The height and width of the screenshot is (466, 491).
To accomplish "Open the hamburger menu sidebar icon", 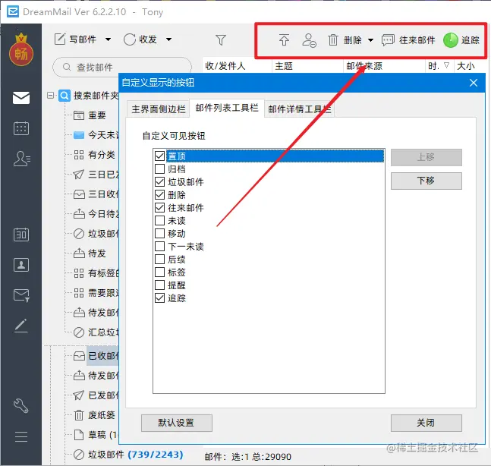I will pyautogui.click(x=21, y=436).
